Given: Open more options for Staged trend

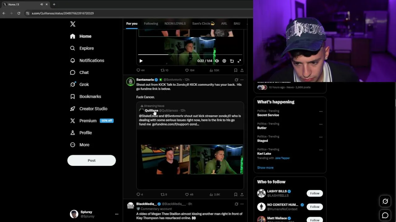Looking at the screenshot, I should [x=321, y=137].
